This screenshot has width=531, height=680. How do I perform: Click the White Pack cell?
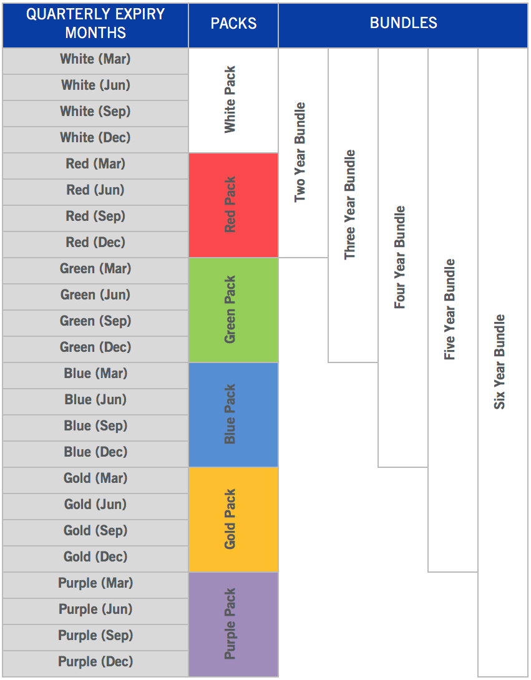tap(233, 100)
